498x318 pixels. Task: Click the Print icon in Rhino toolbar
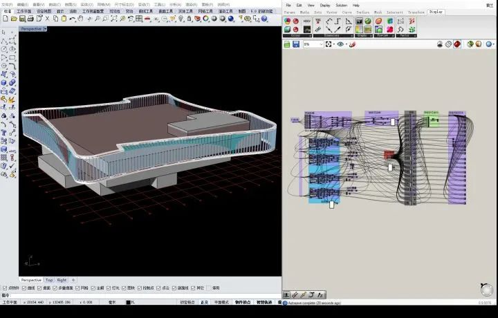30,19
